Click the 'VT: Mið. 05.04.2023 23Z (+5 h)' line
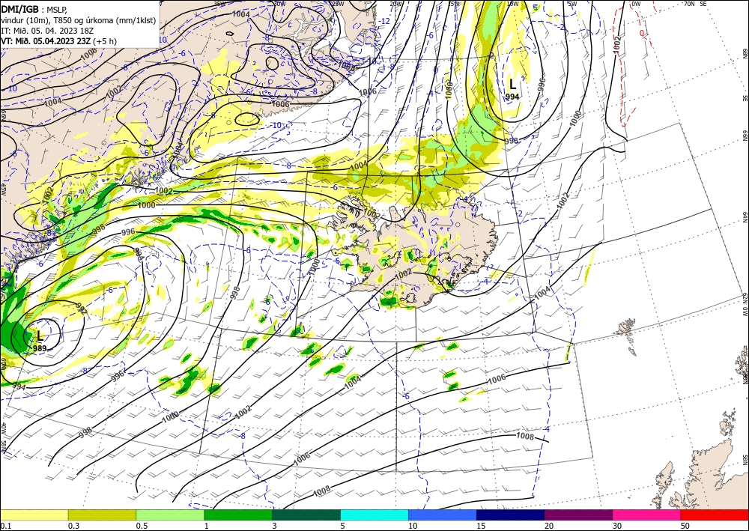The width and height of the screenshot is (749, 531). (58, 41)
